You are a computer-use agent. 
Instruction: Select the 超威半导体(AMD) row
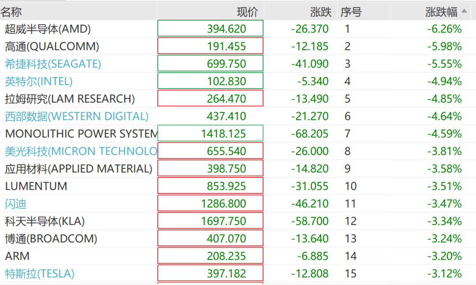click(238, 29)
